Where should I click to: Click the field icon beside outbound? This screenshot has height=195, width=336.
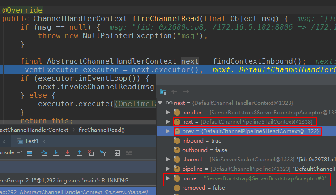tap(177, 150)
